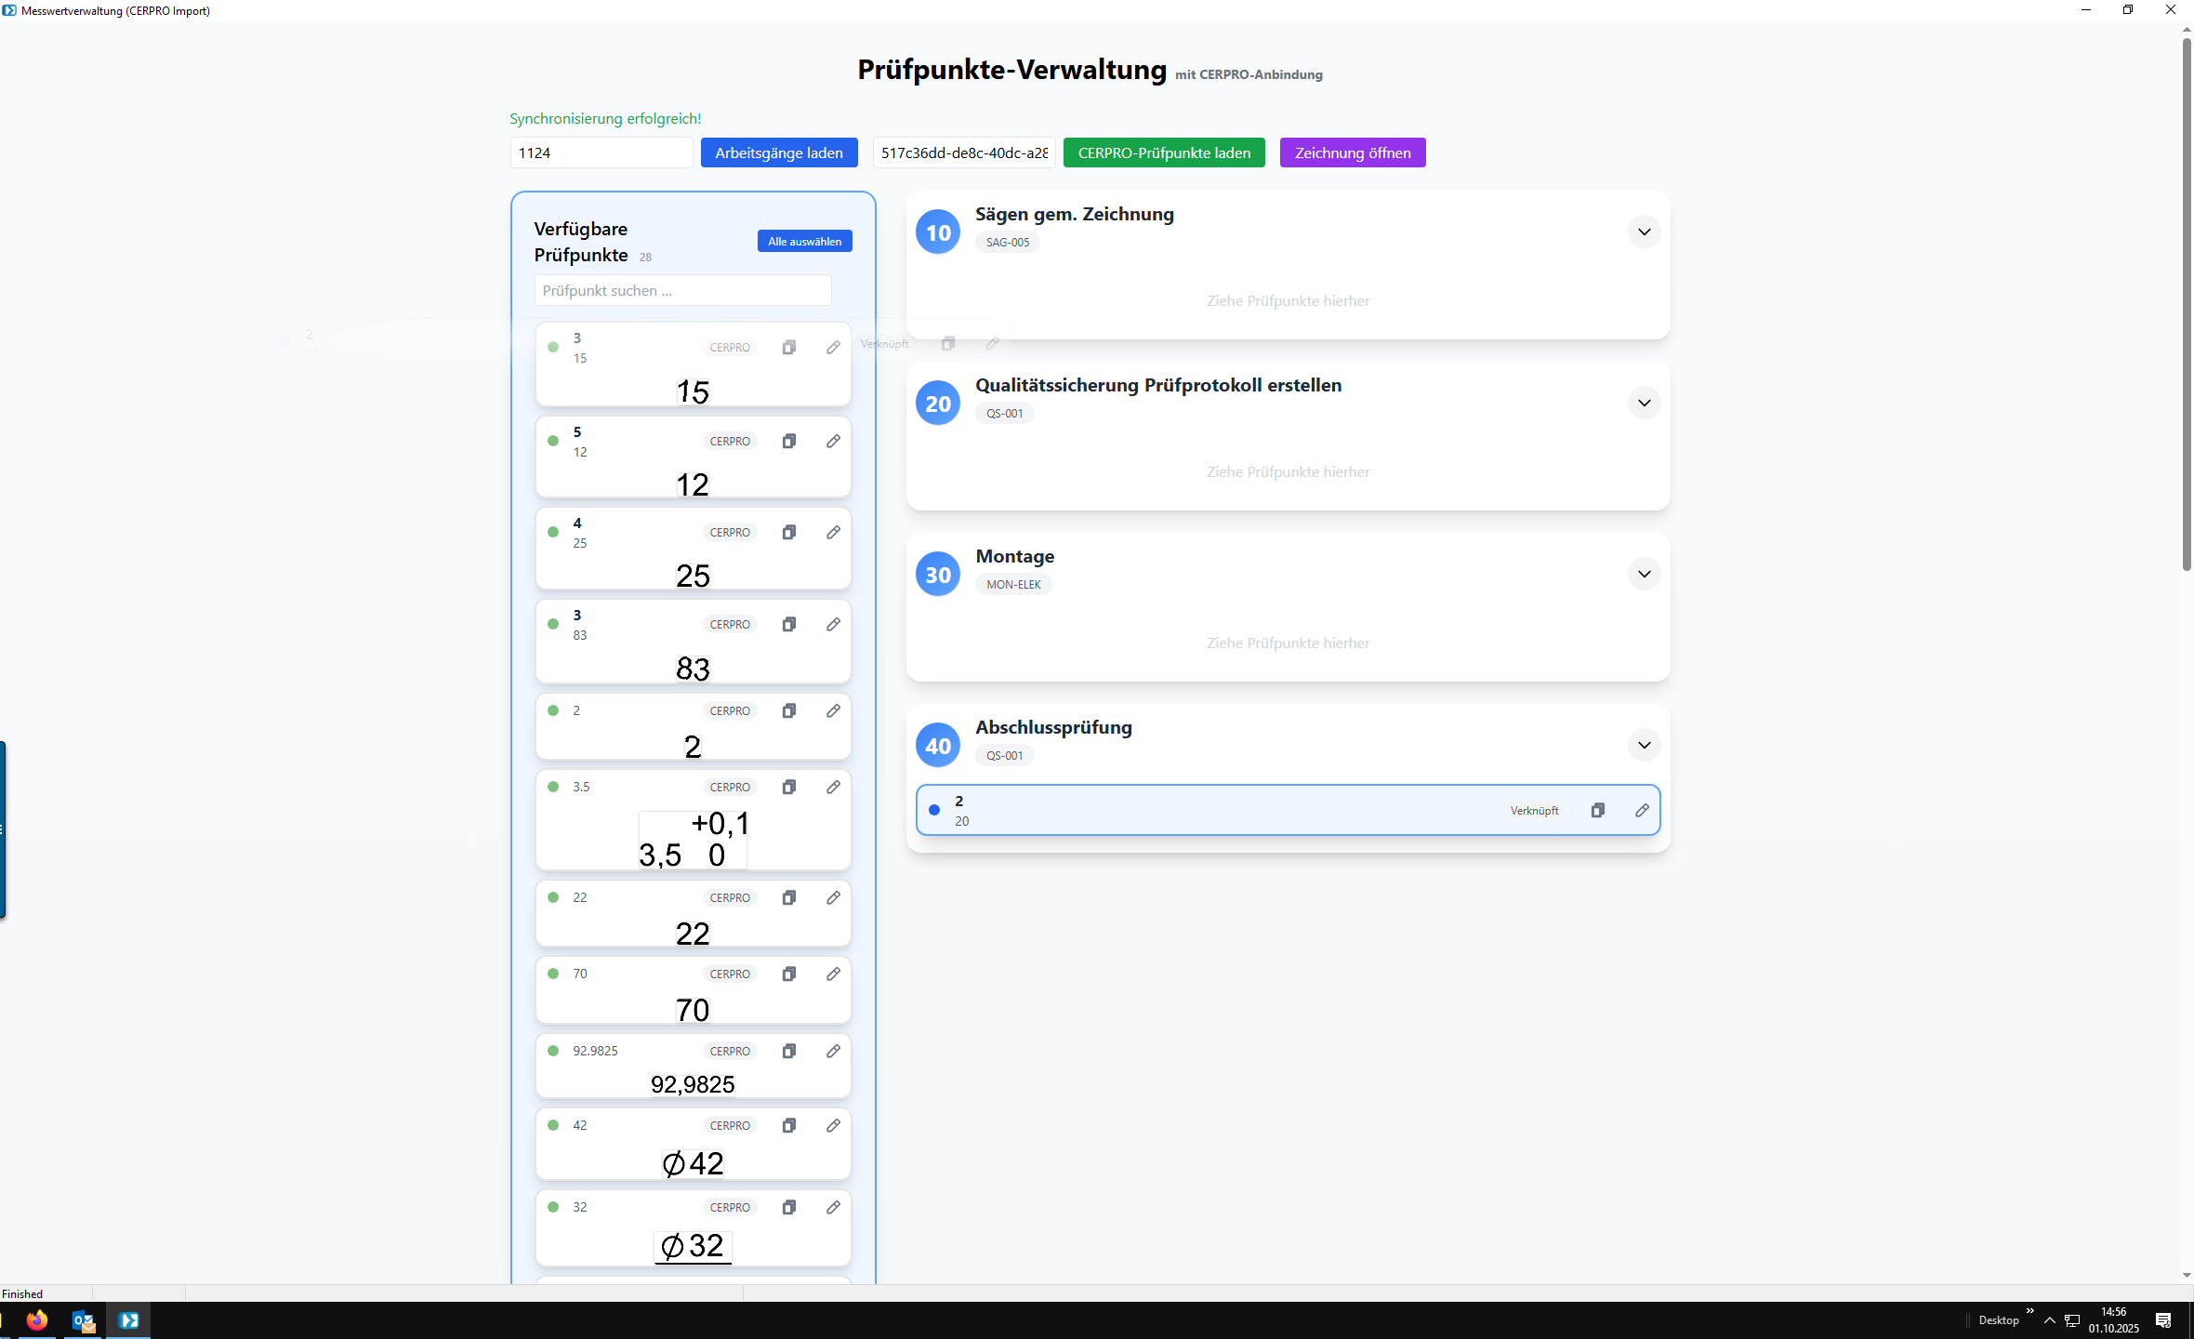Copy the linked Prüfpunkt in Abschlussprüfung
This screenshot has width=2194, height=1339.
point(1597,811)
